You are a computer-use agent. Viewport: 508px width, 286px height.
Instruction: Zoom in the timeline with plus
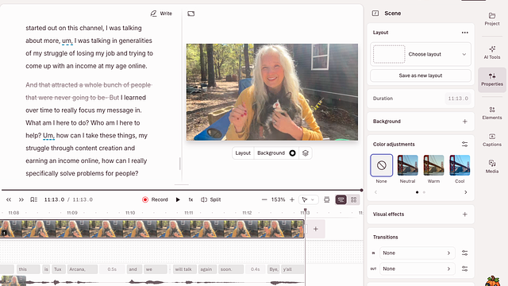tap(292, 199)
